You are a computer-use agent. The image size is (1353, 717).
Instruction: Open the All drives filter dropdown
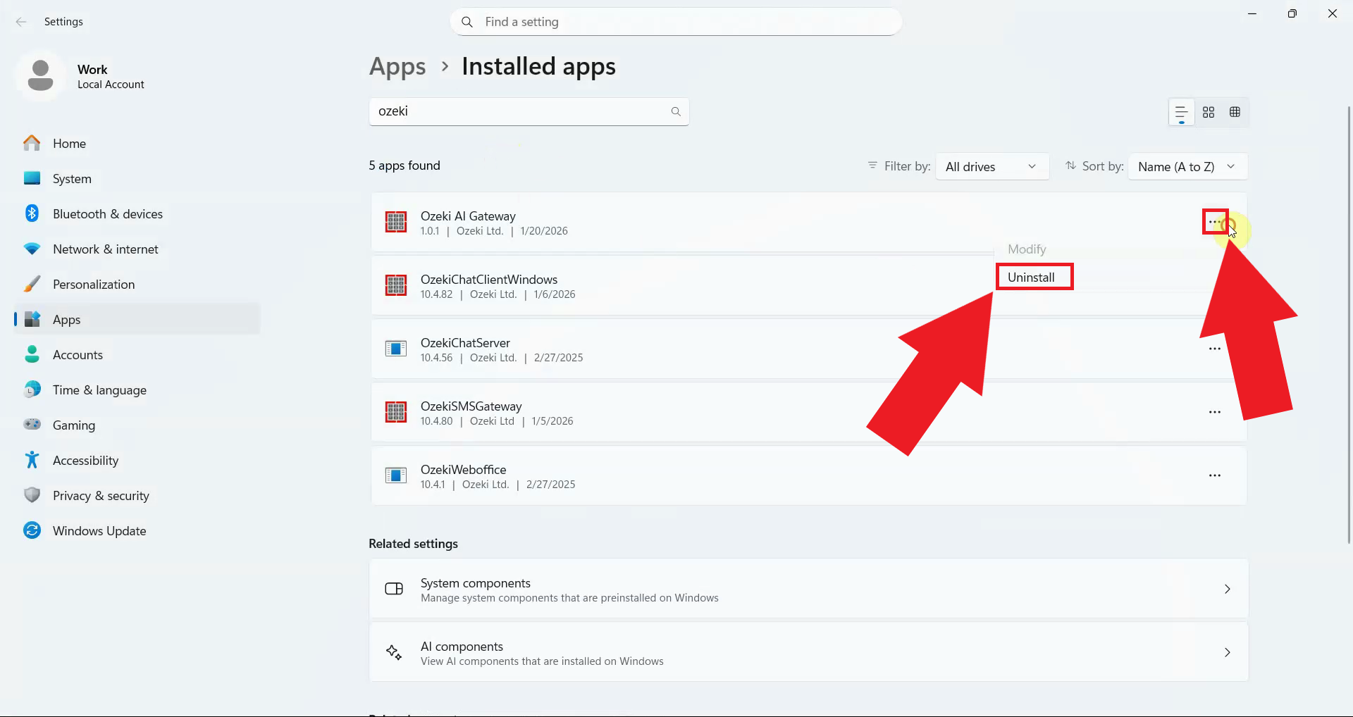991,166
